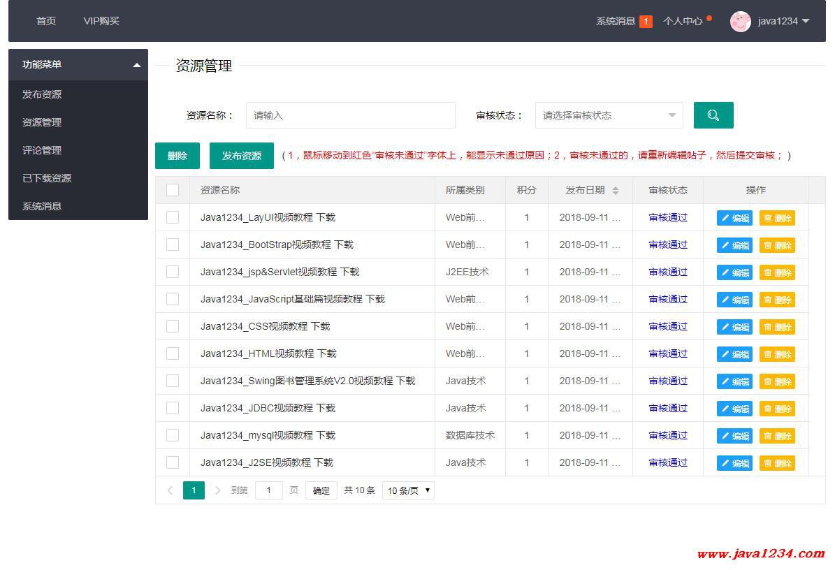Edit the Java1234_J2SE视频教程 resource
Viewport: 835px width, 570px height.
[734, 463]
